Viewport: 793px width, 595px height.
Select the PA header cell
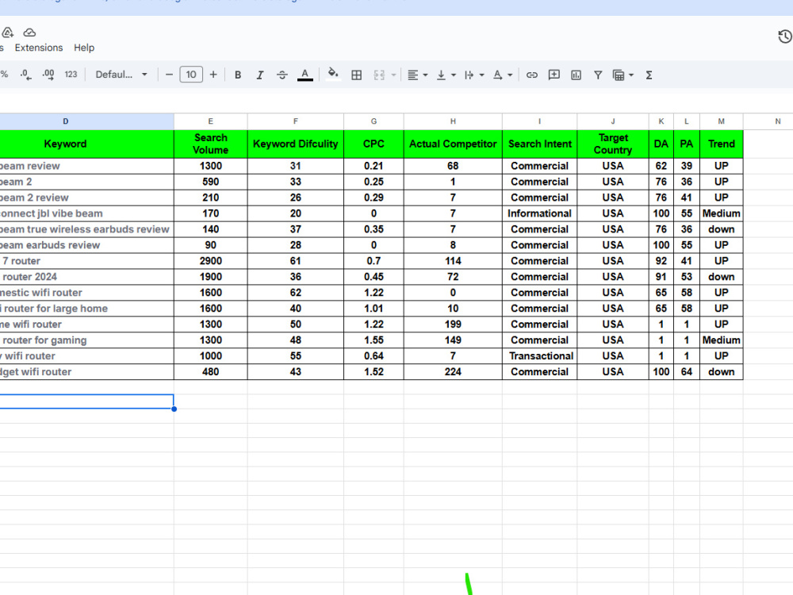[x=686, y=144]
